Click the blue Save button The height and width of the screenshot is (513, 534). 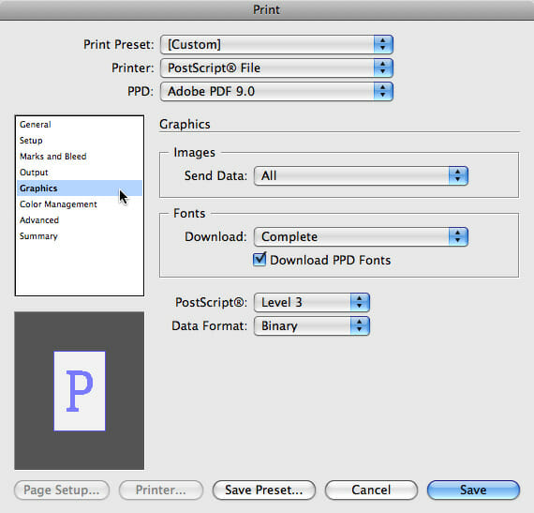coord(473,490)
